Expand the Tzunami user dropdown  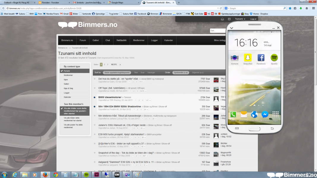point(240,19)
